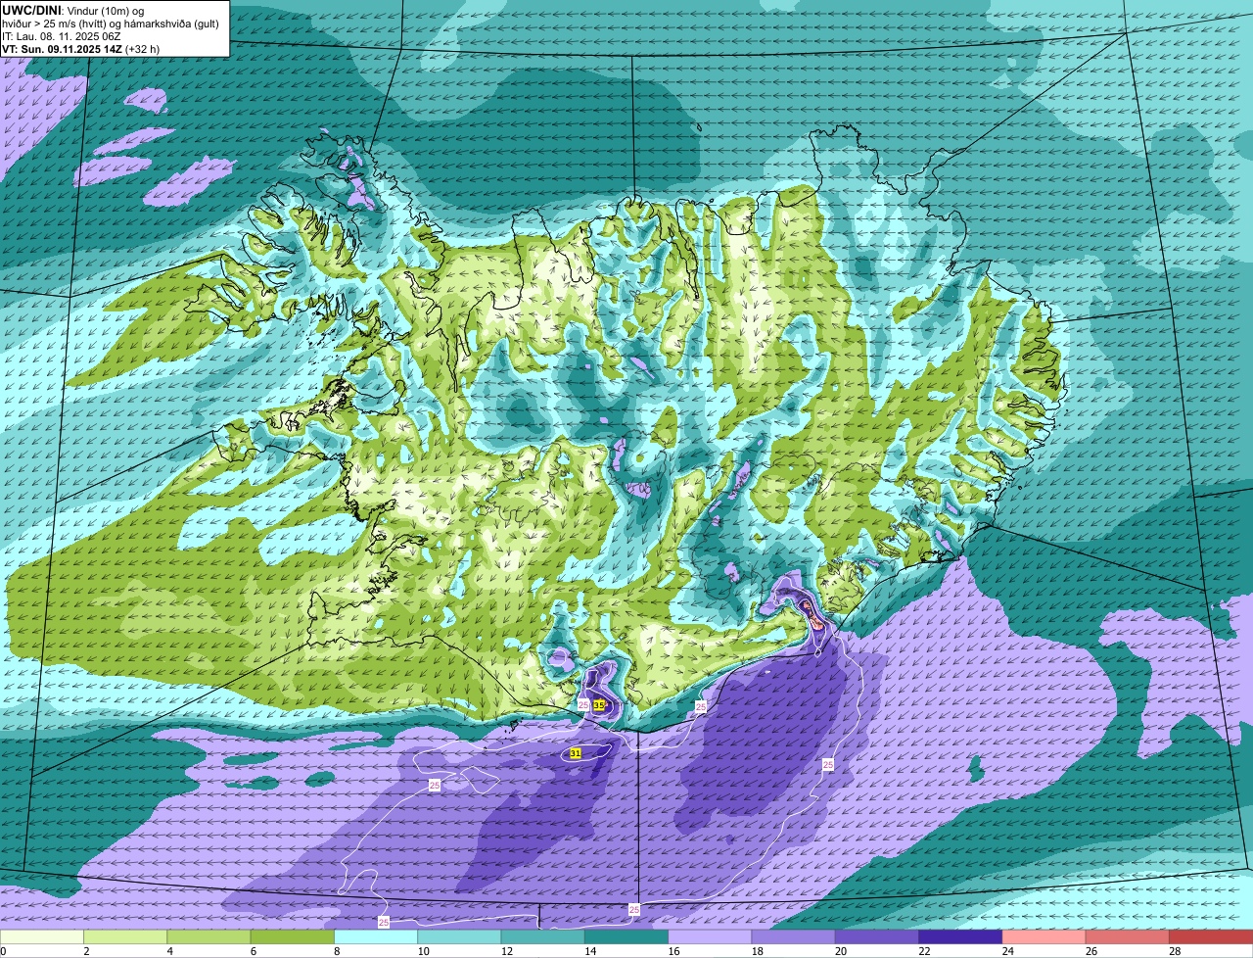
Task: Click the legend tick label "12"
Action: 505,951
